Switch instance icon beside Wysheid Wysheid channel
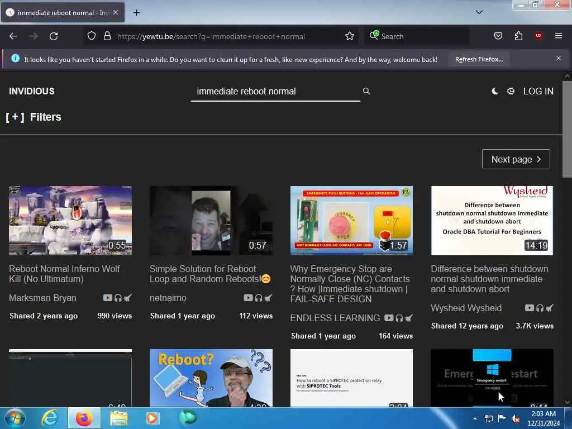This screenshot has height=429, width=572. (x=550, y=308)
